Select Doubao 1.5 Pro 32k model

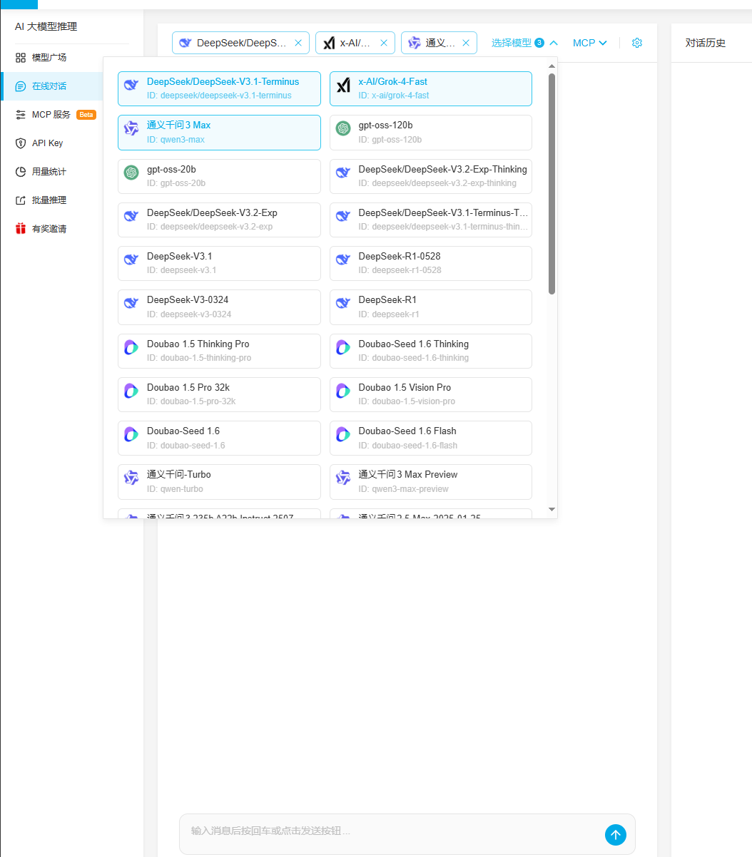(219, 394)
